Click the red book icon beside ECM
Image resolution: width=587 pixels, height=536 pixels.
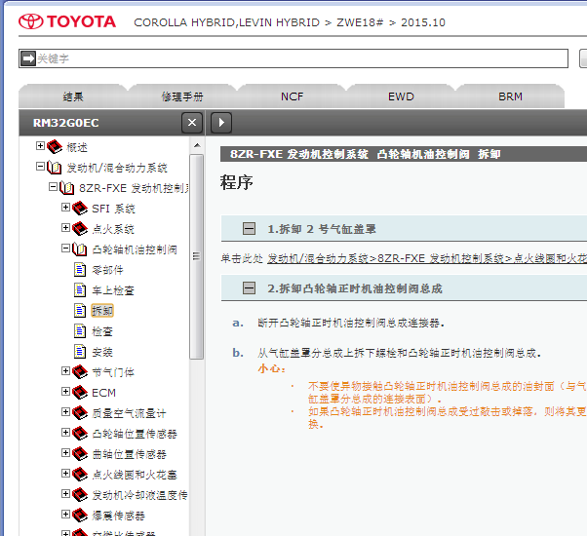pos(80,393)
